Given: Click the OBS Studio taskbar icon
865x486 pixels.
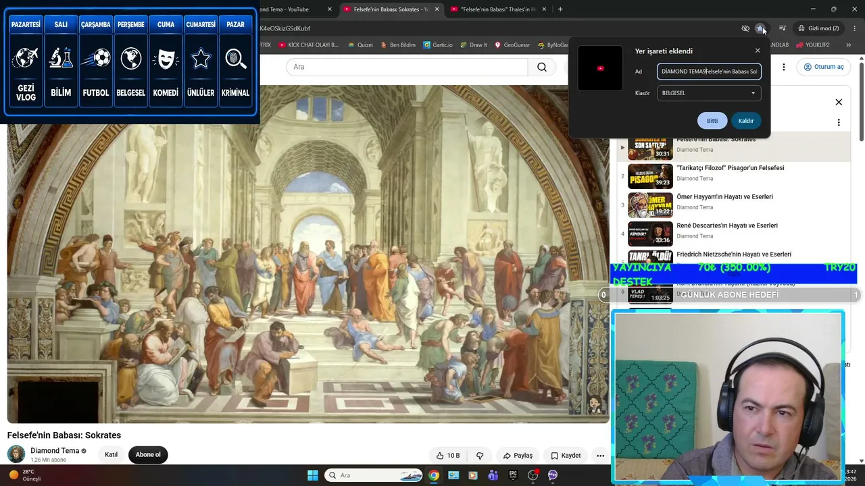Looking at the screenshot, I should click(533, 475).
